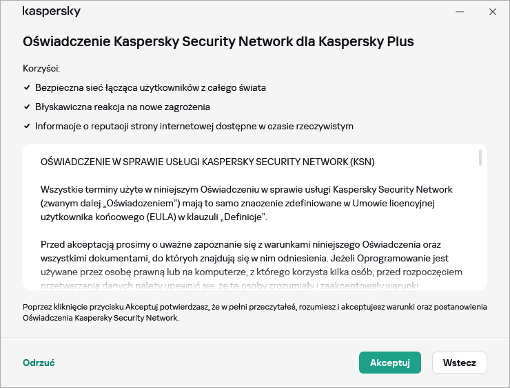Click the dialog title "Oświadczenie Kaspersky Security Network"
Image resolution: width=510 pixels, height=388 pixels.
218,41
